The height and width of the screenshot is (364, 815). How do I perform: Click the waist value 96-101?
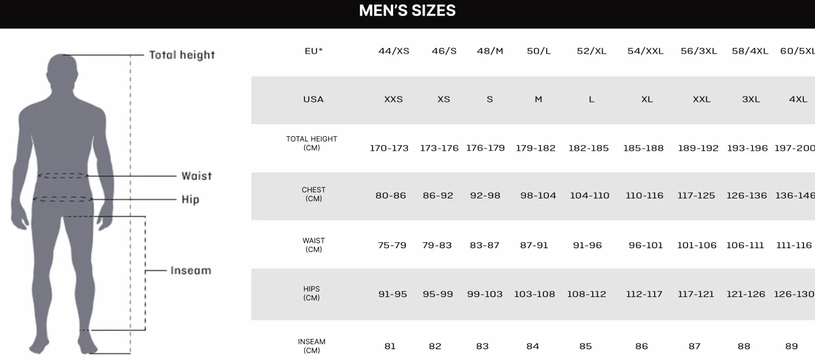[x=646, y=245]
